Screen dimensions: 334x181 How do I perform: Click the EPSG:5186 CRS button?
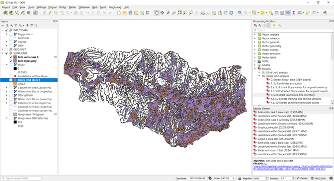[x=318, y=178]
